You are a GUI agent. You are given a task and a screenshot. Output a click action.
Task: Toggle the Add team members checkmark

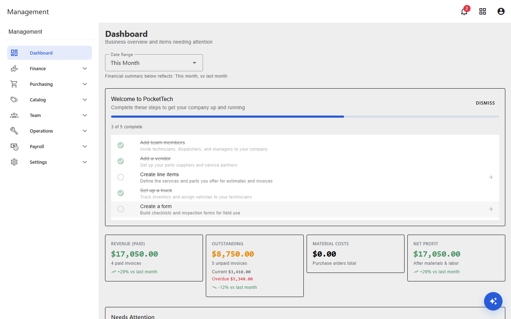point(121,145)
